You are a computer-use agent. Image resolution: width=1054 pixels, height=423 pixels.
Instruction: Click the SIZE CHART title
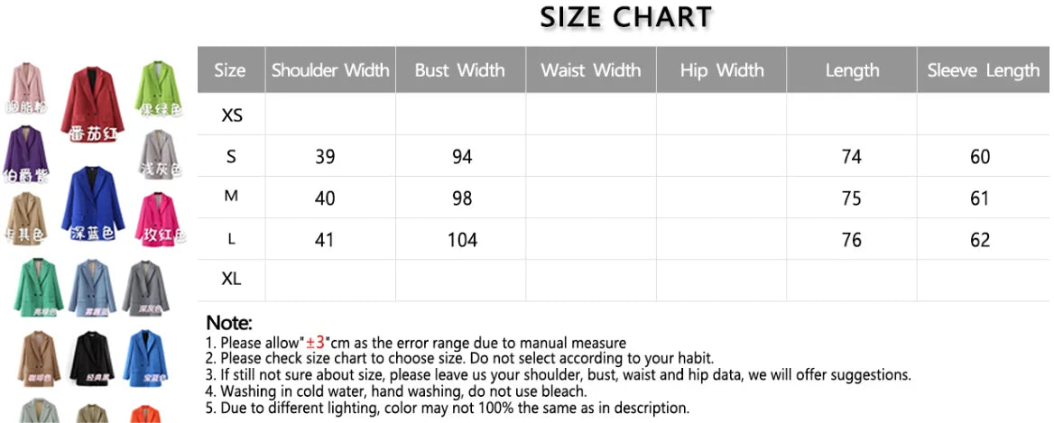click(626, 17)
